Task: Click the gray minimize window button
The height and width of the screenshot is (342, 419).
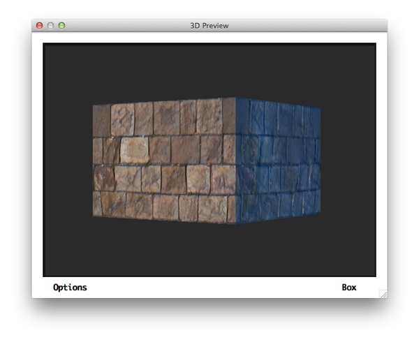Action: tap(50, 26)
